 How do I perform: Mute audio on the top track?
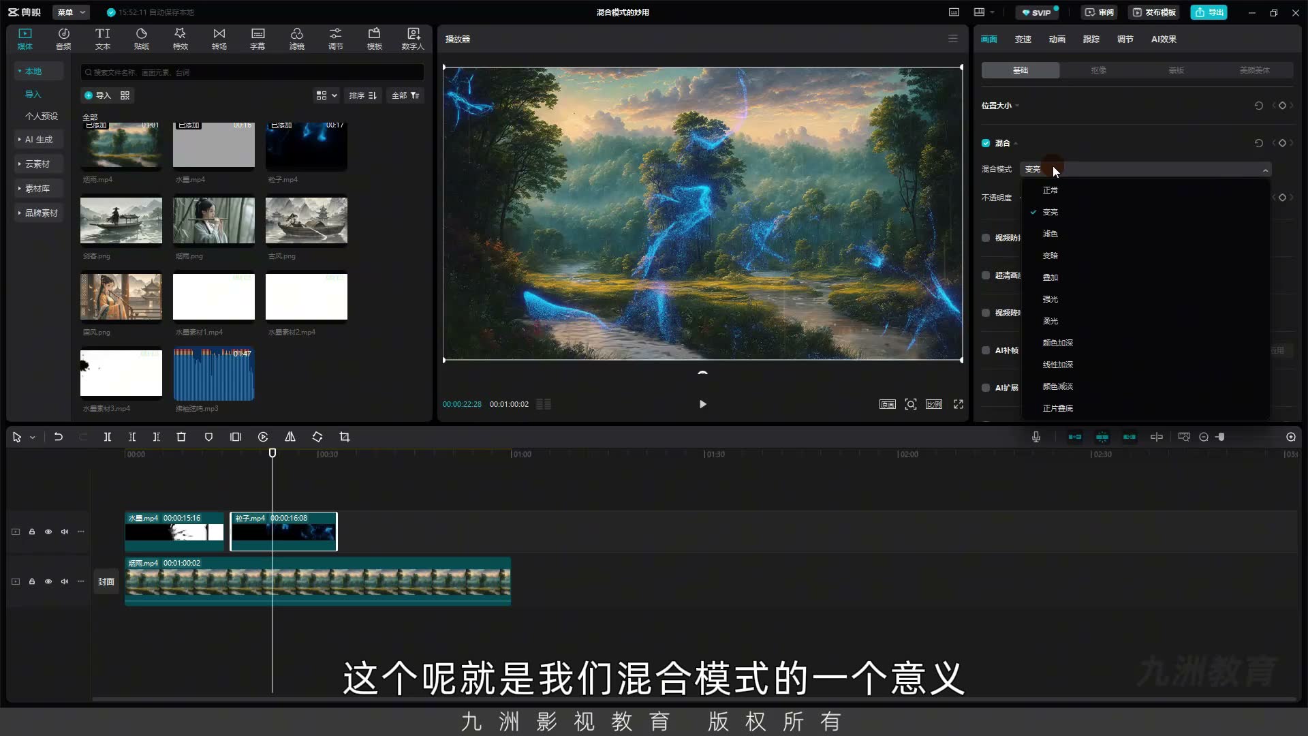click(x=65, y=532)
